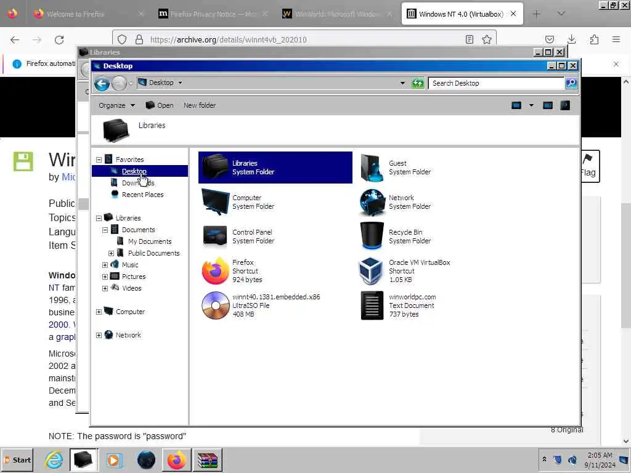Select the Computer system folder icon
Viewport: 631px width, 473px height.
point(215,202)
